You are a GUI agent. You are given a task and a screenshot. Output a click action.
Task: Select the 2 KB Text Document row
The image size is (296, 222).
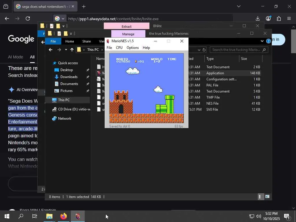click(179, 67)
